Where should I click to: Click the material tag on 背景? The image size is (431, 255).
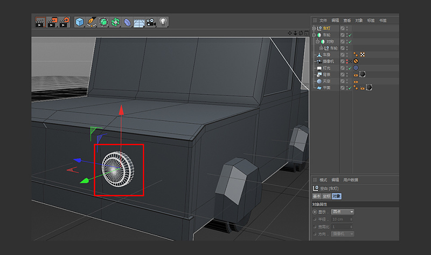[x=363, y=74]
